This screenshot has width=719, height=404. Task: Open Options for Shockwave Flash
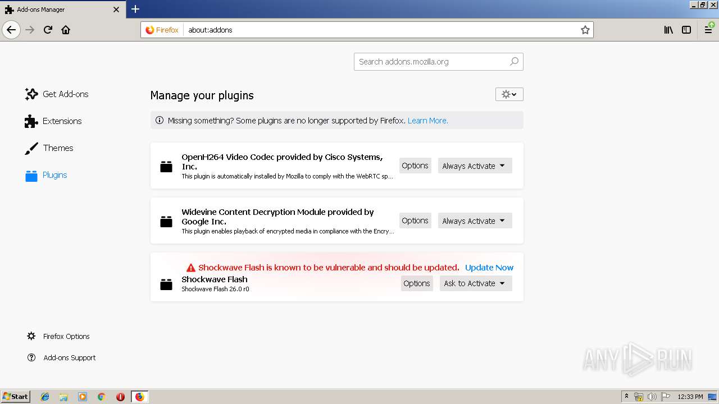[x=417, y=283]
